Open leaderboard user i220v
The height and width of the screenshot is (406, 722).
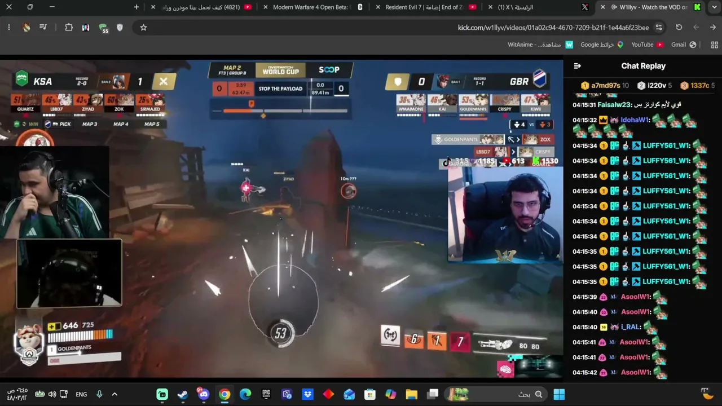click(x=655, y=86)
